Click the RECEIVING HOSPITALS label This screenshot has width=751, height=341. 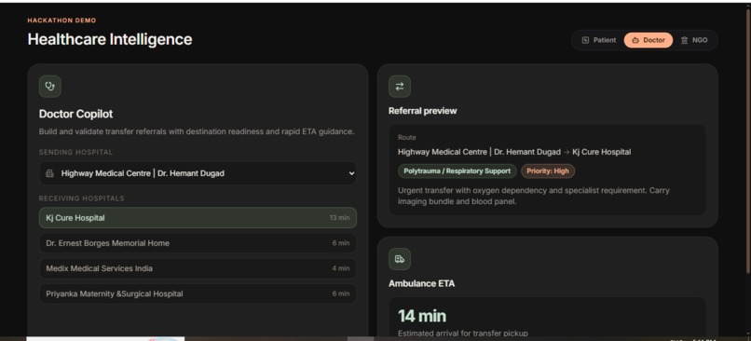click(81, 198)
